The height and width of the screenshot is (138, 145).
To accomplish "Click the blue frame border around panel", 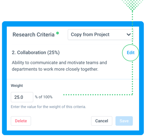I will coord(73,24).
